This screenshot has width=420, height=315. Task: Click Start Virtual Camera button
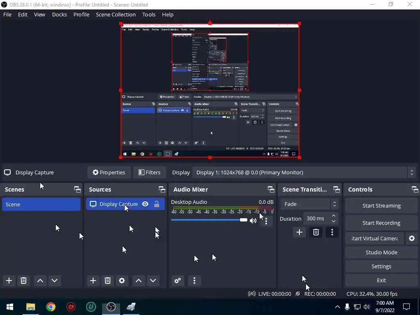pyautogui.click(x=374, y=238)
